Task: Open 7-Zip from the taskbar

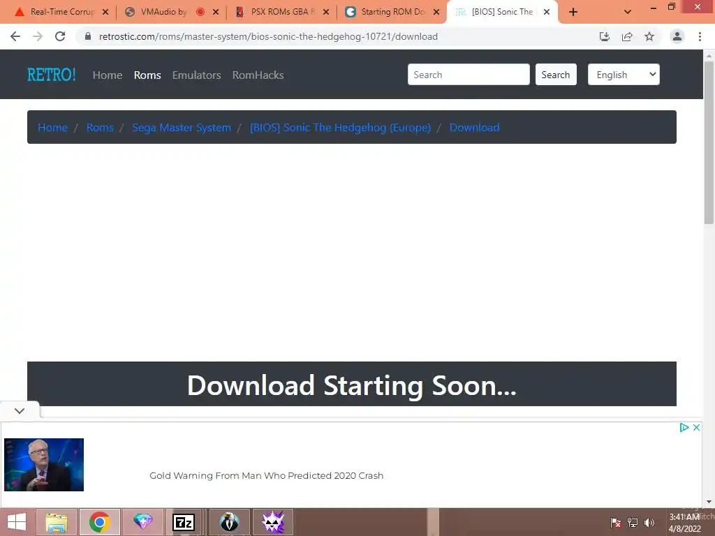Action: click(x=184, y=522)
